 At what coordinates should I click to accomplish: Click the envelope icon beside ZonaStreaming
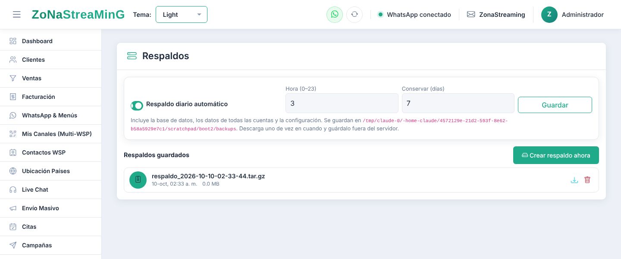point(471,15)
